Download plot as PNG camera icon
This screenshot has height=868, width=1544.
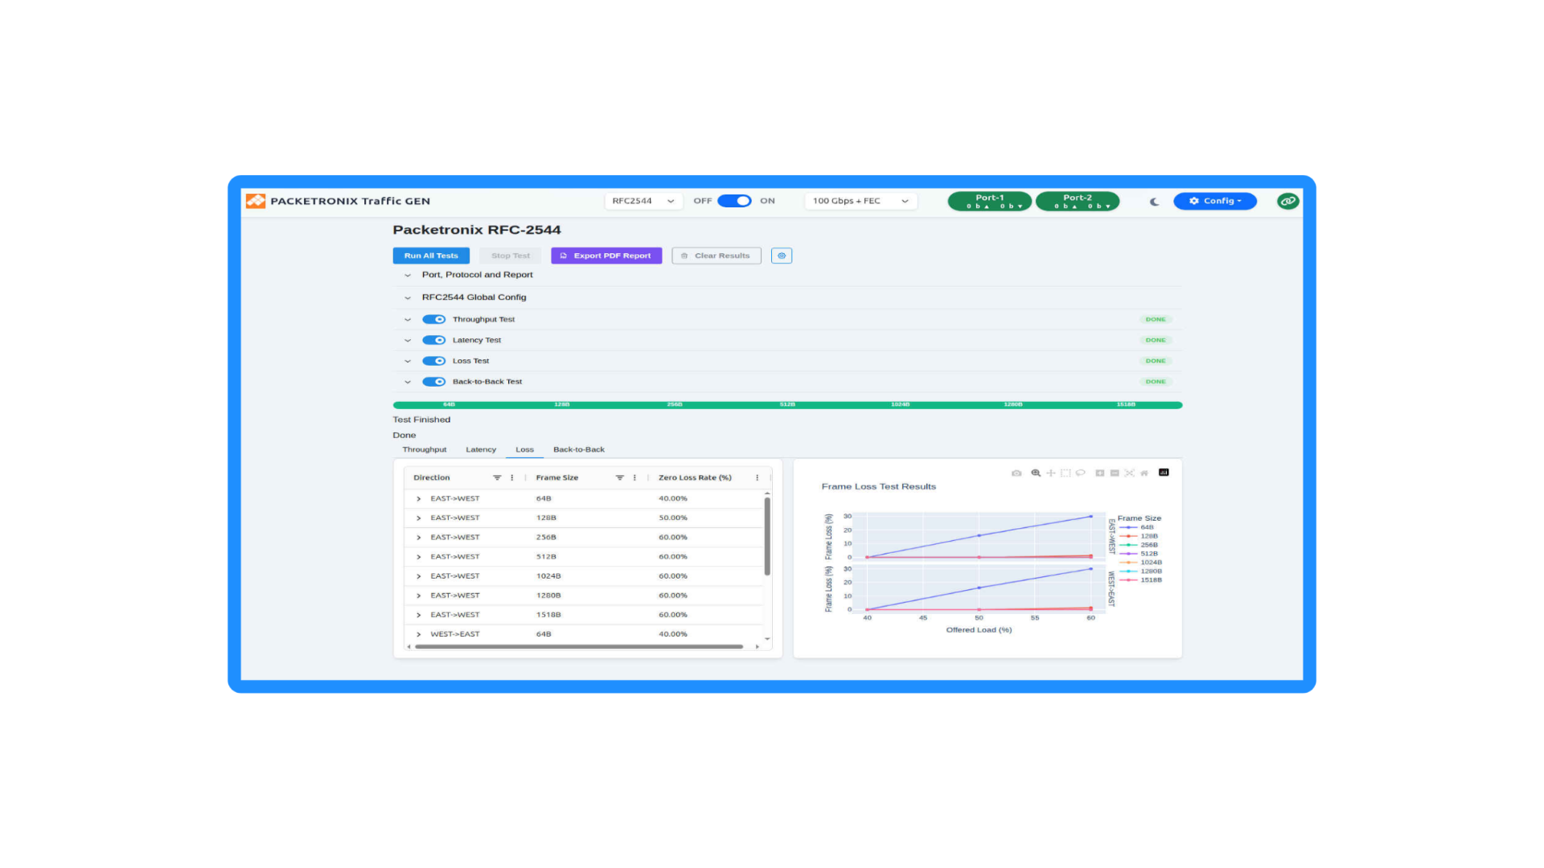(x=1016, y=473)
